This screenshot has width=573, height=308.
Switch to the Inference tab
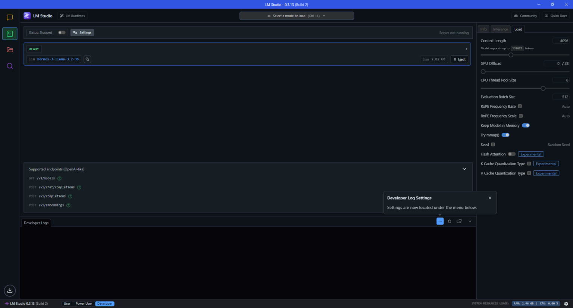(x=500, y=29)
